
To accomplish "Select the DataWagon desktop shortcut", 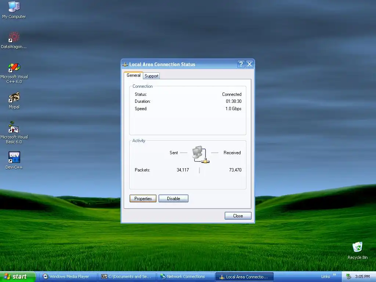I will tap(14, 40).
